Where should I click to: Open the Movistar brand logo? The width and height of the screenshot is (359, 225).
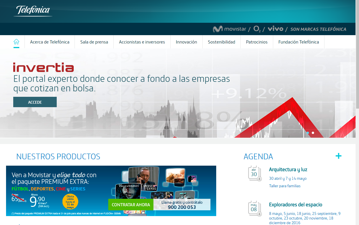pos(229,29)
